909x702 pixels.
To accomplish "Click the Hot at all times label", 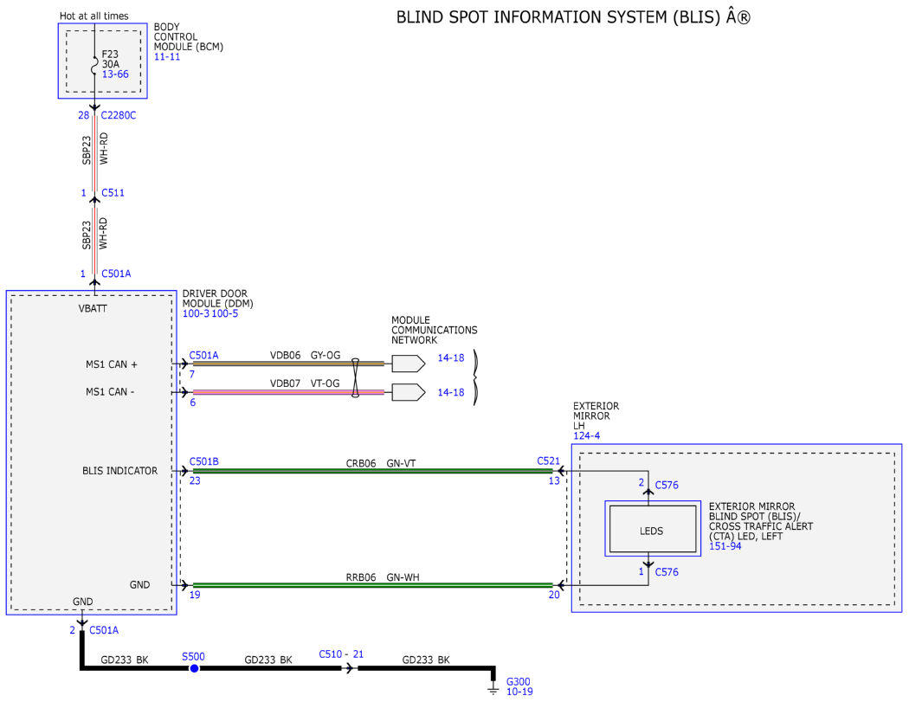I will 93,16.
